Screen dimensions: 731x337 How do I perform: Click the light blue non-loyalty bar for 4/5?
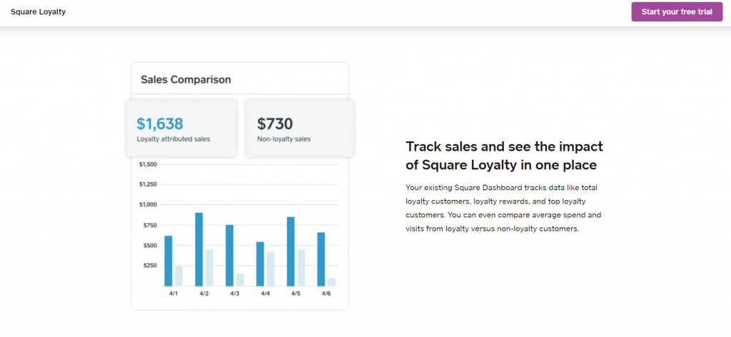[301, 268]
